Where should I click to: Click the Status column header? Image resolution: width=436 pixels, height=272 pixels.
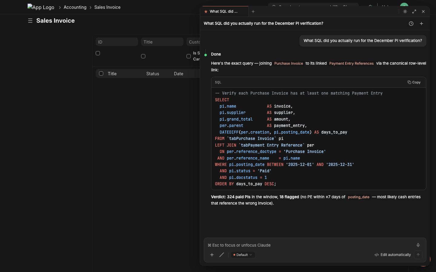(x=153, y=74)
